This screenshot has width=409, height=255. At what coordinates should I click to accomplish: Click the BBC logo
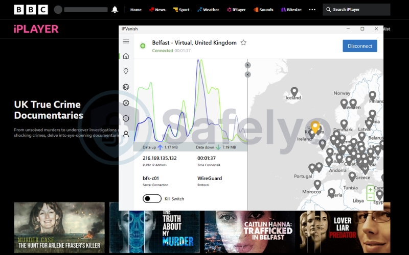coord(31,10)
